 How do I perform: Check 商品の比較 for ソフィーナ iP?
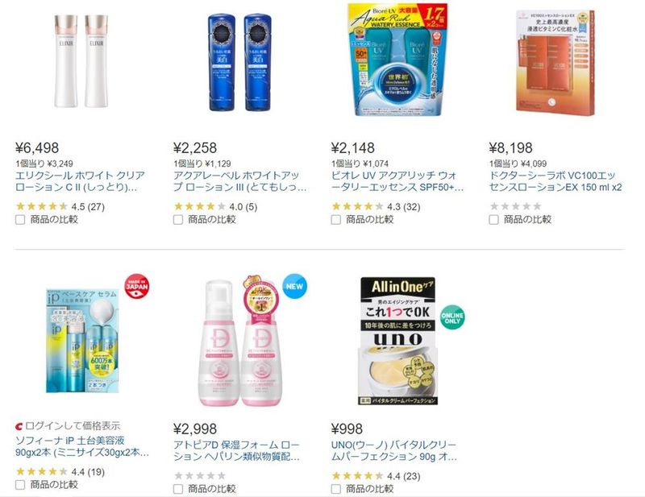[20, 485]
